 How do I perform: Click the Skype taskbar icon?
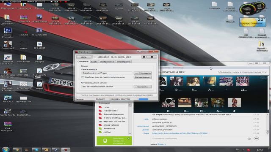[x=36, y=150]
